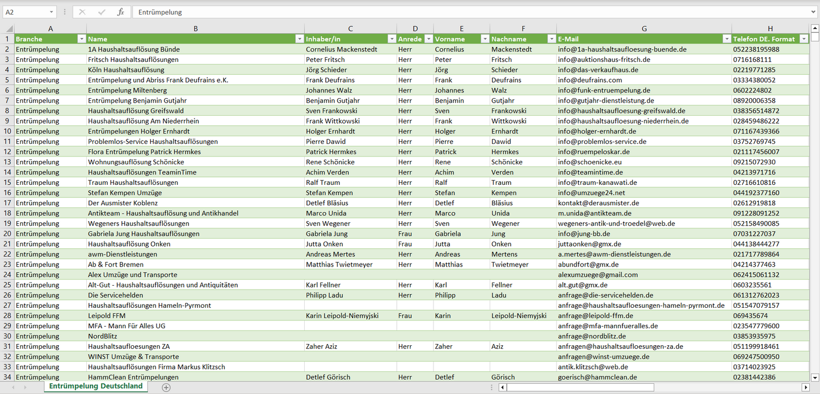This screenshot has width=820, height=394.
Task: Click the Enter checkmark icon in formula bar
Action: point(102,12)
